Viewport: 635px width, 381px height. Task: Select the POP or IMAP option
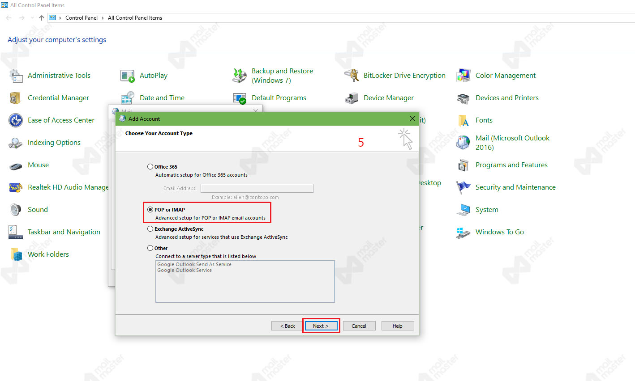150,210
